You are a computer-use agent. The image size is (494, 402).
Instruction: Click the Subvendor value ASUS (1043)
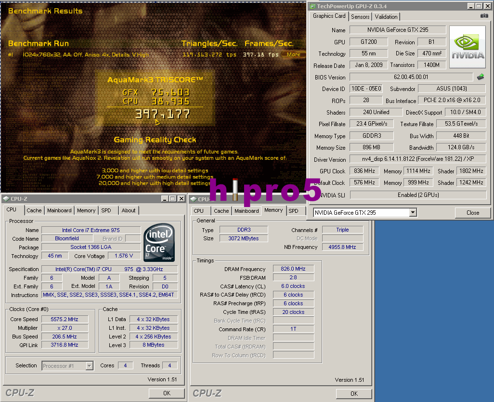click(452, 89)
